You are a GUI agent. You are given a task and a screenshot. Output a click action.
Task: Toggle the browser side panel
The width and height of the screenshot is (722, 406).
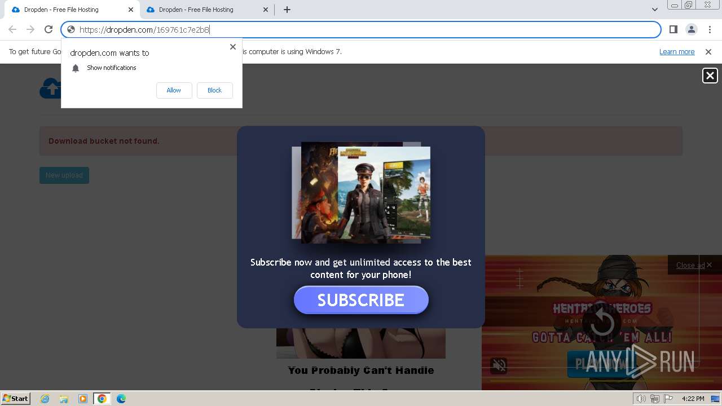pyautogui.click(x=673, y=29)
